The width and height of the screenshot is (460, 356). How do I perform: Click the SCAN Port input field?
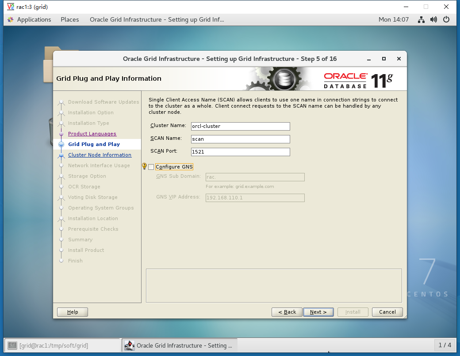(x=240, y=152)
